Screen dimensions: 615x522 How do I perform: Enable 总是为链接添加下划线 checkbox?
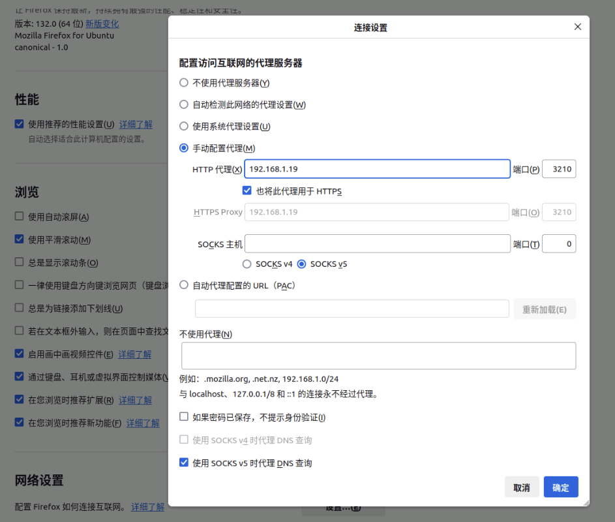(19, 308)
